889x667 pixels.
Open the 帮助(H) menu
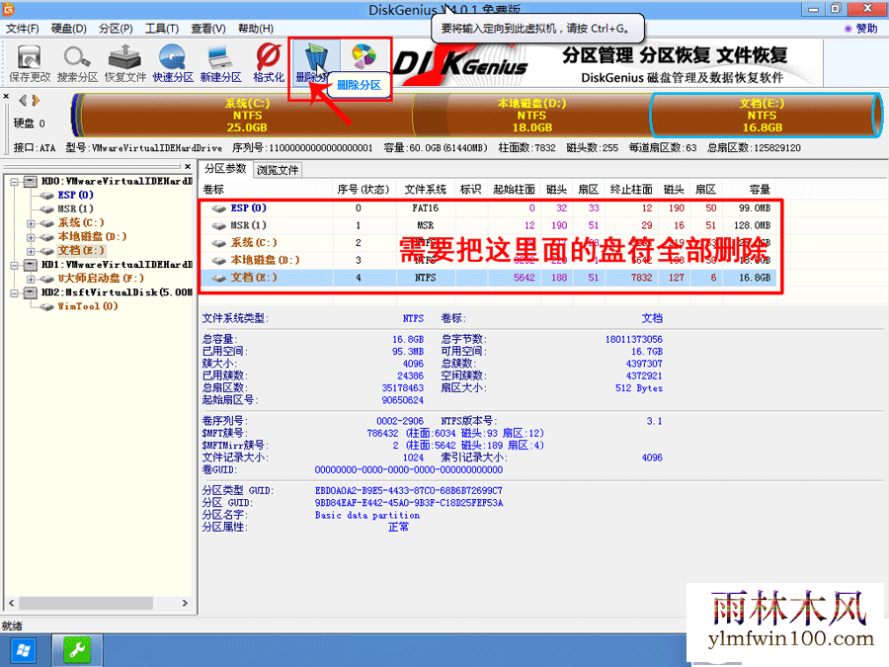coord(255,29)
